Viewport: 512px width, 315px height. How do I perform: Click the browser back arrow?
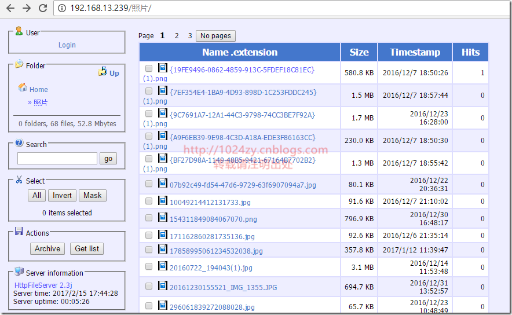tap(10, 8)
